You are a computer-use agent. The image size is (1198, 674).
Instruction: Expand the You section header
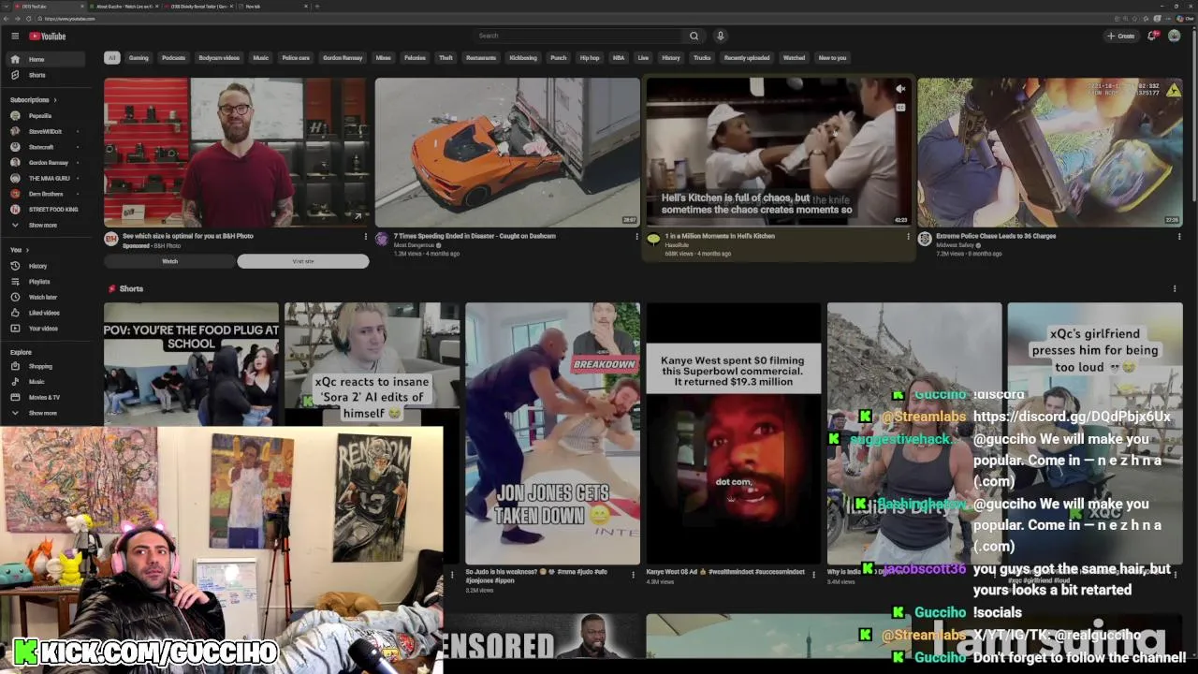coord(20,250)
